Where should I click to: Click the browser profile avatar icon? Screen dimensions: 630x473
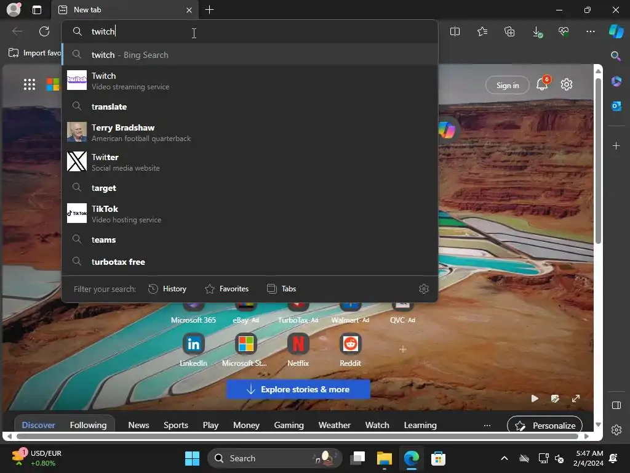point(14,10)
